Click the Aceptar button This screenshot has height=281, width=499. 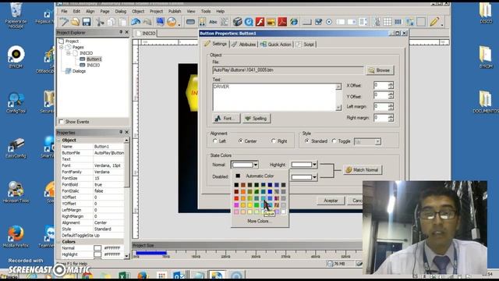tap(331, 201)
